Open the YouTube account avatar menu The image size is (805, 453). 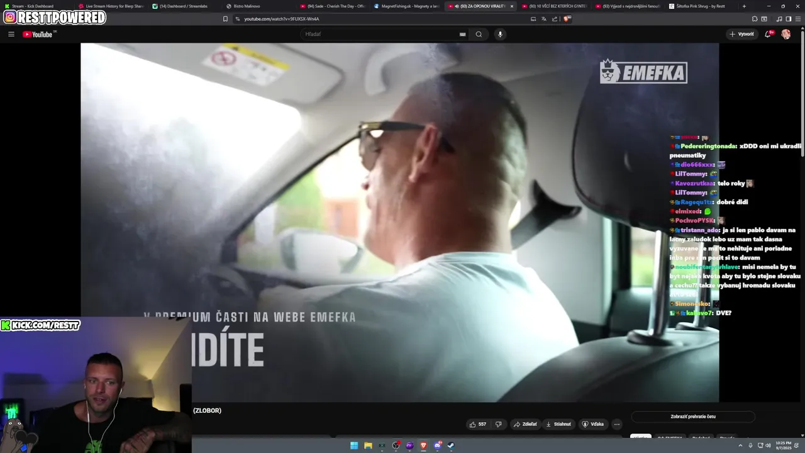(786, 34)
